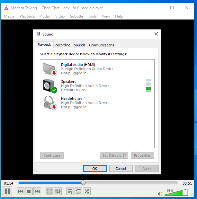
Task: Show the VLC playlist icon
Action: pyautogui.click(x=70, y=191)
